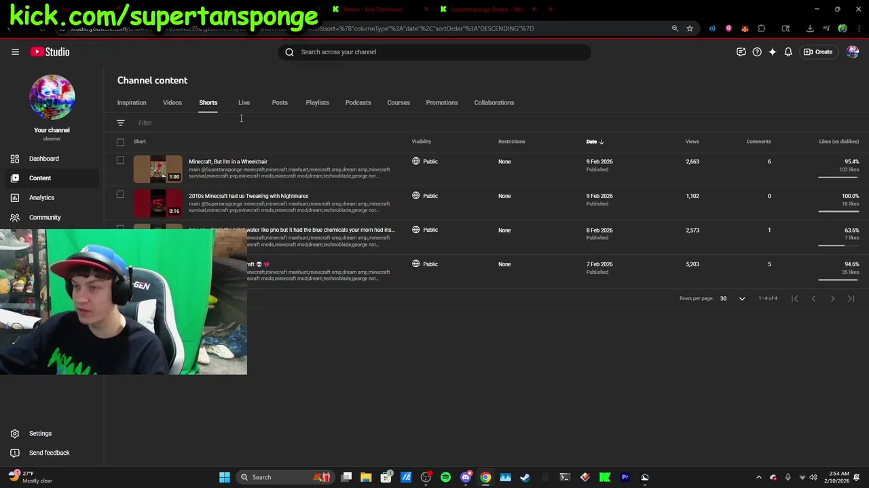This screenshot has height=488, width=869.
Task: Open the 0:16 short thumbnail
Action: coord(158,203)
